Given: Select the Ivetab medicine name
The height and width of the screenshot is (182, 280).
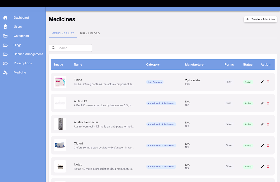Looking at the screenshot, I should pyautogui.click(x=78, y=164).
